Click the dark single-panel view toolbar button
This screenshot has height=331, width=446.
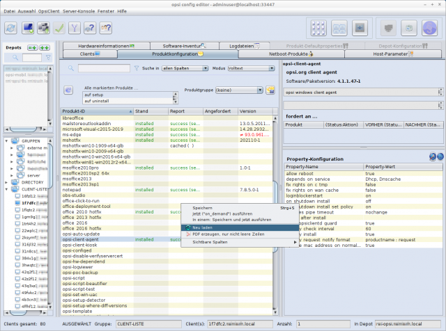pos(360,28)
